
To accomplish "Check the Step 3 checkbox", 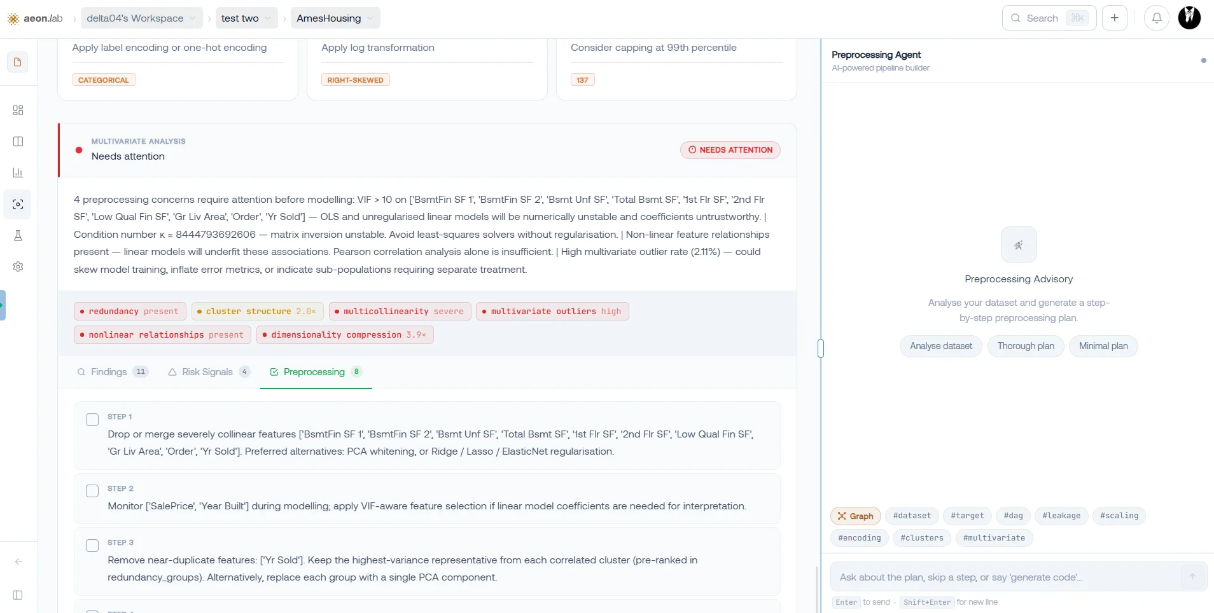I will (x=92, y=546).
